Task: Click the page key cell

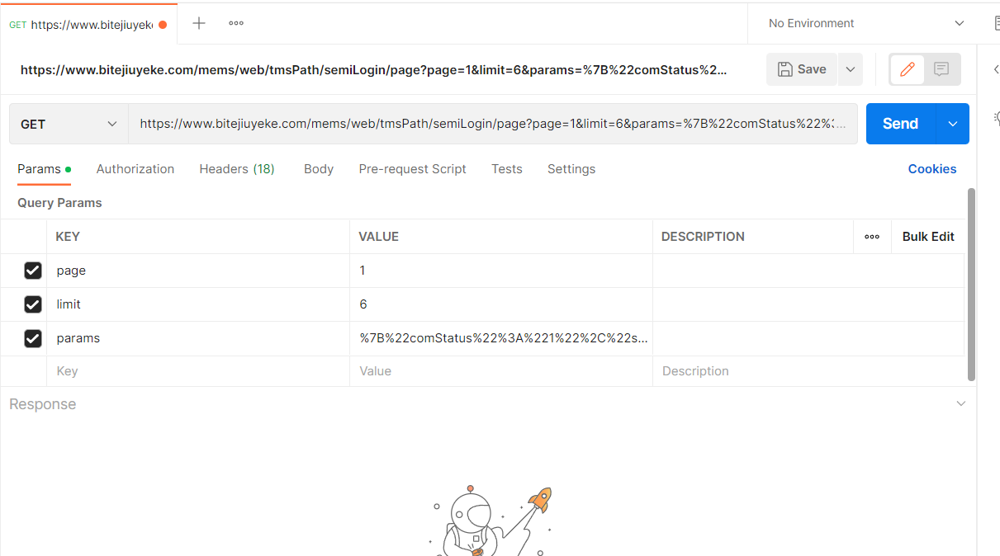Action: tap(198, 271)
